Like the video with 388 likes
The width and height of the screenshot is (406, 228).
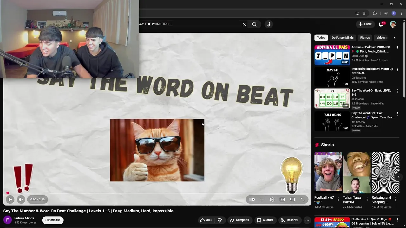[x=206, y=220]
